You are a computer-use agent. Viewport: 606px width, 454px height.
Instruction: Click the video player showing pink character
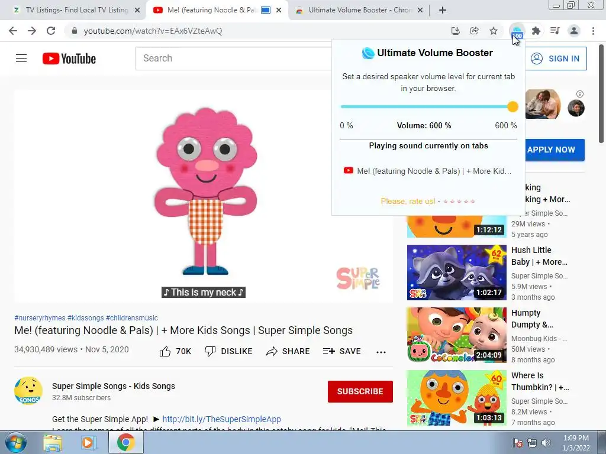tap(204, 196)
